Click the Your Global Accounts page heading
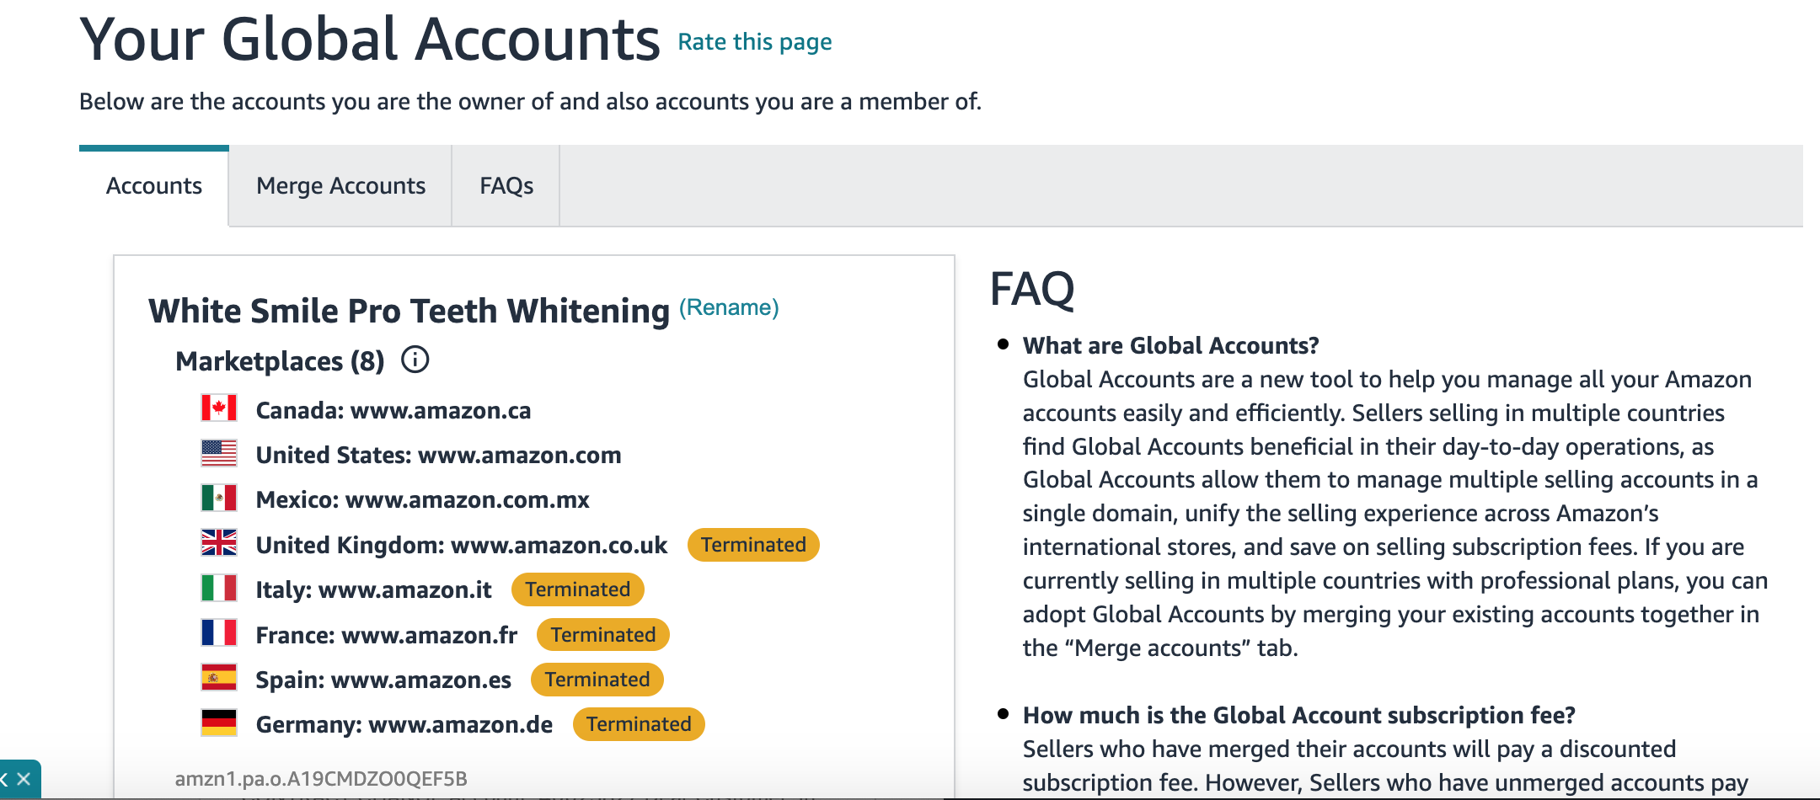This screenshot has width=1820, height=800. [370, 39]
